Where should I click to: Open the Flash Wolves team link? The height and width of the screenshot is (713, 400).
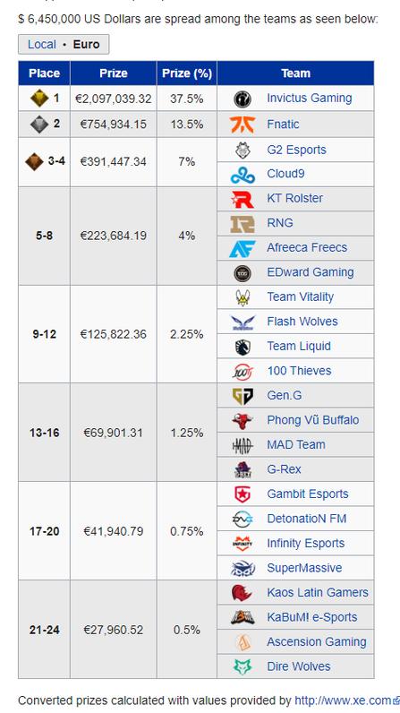(x=302, y=322)
